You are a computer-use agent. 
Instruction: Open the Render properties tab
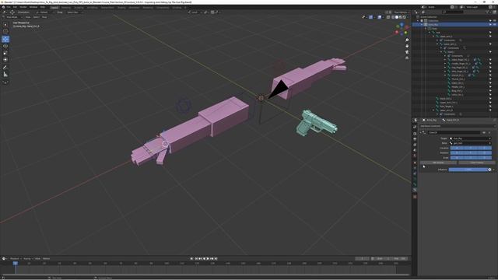click(x=415, y=134)
